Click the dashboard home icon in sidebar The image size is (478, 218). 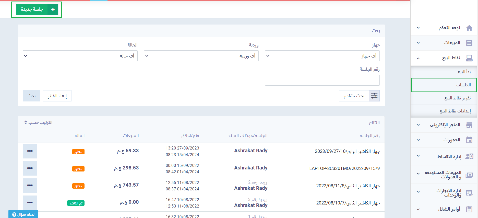point(469,28)
